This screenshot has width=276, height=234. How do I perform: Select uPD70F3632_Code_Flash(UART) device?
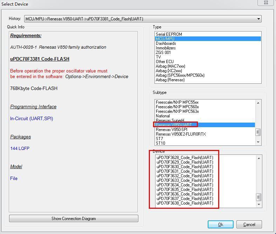point(206,176)
